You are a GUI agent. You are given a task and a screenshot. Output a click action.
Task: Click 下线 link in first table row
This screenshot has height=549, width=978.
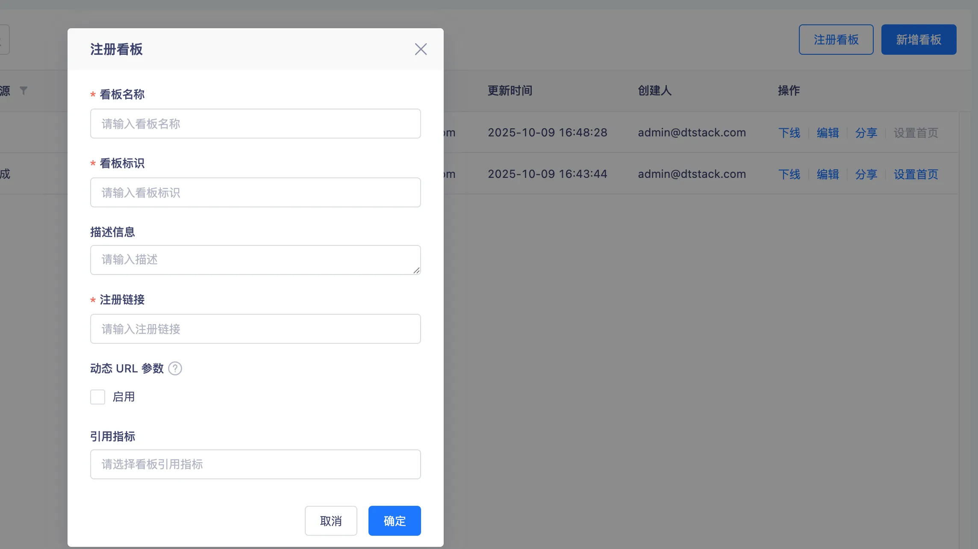[x=789, y=133]
